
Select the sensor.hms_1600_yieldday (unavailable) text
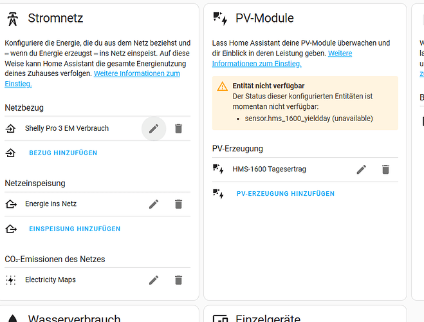coord(309,118)
